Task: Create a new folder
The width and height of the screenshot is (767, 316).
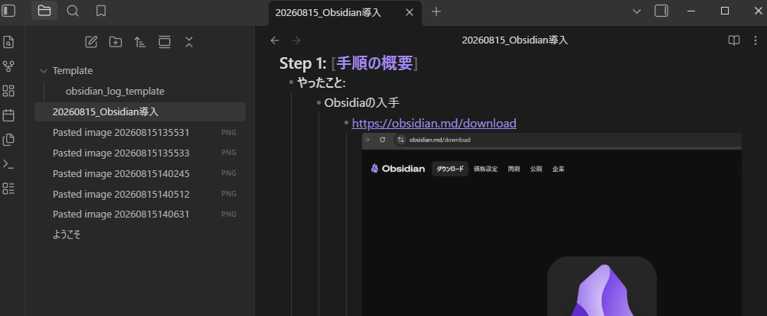Action: pyautogui.click(x=116, y=42)
